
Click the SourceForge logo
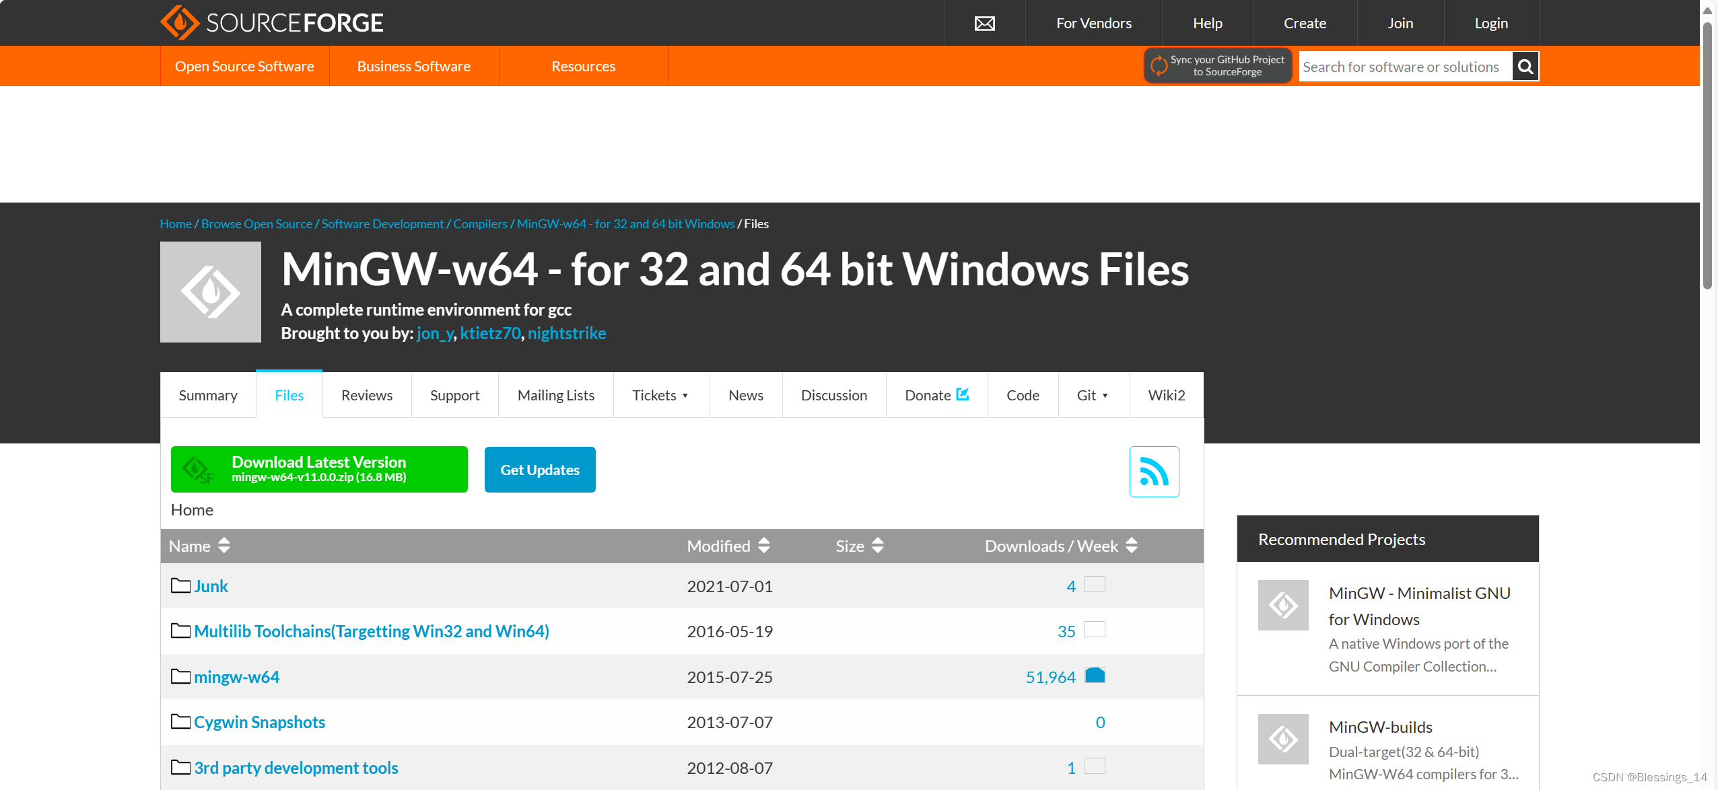point(271,23)
